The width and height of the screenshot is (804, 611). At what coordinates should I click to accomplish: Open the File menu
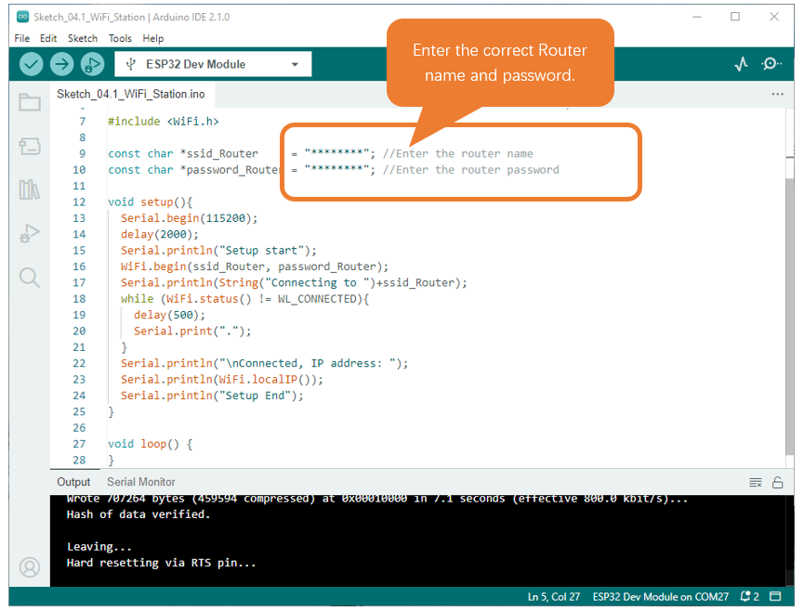pos(22,38)
